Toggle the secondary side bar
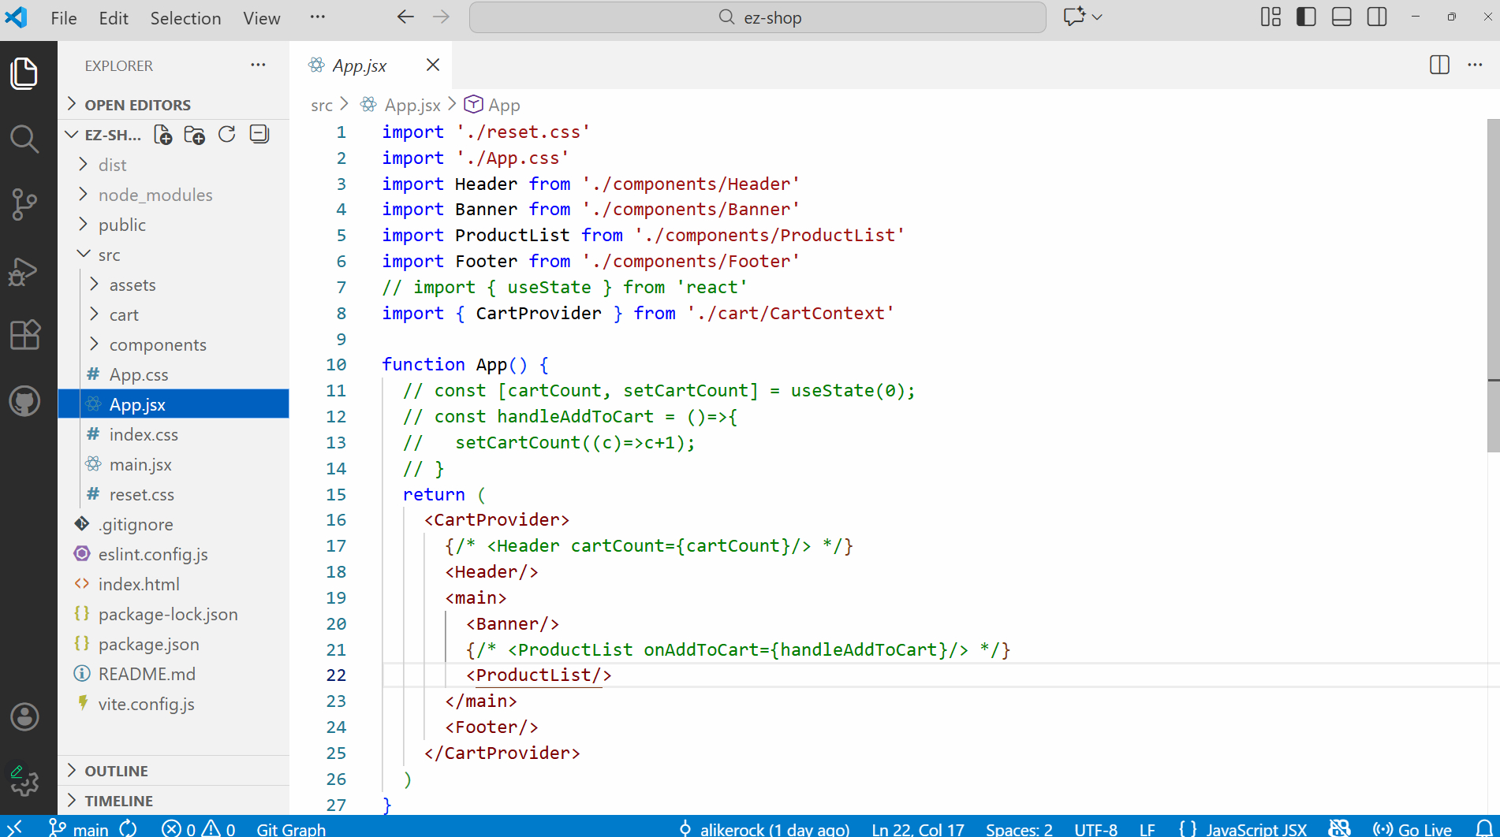This screenshot has height=837, width=1500. click(1376, 17)
